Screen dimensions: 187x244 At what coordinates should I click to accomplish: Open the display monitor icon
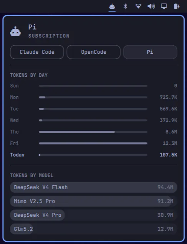[x=164, y=7]
